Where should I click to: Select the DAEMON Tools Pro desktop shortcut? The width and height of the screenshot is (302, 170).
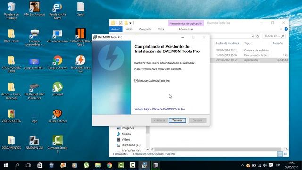(x=81, y=64)
